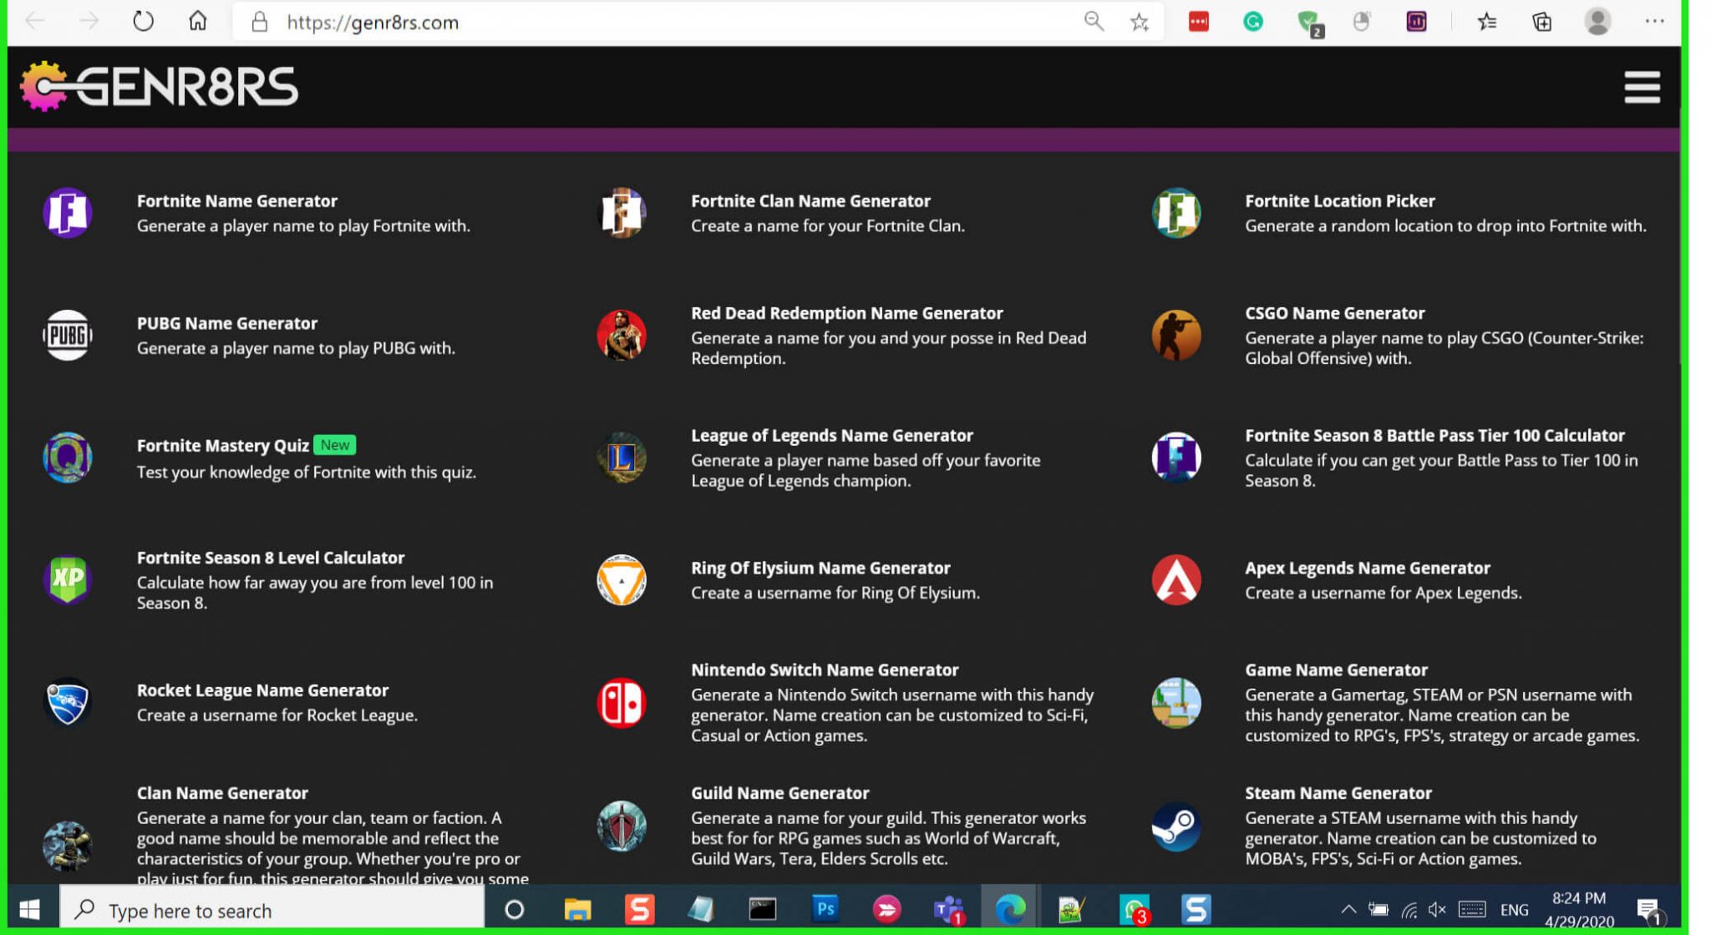
Task: Open Apex Legends Name Generator link
Action: click(x=1367, y=568)
